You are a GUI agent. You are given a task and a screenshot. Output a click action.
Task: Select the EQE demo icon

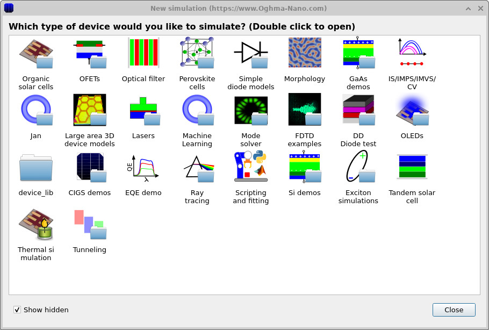143,167
